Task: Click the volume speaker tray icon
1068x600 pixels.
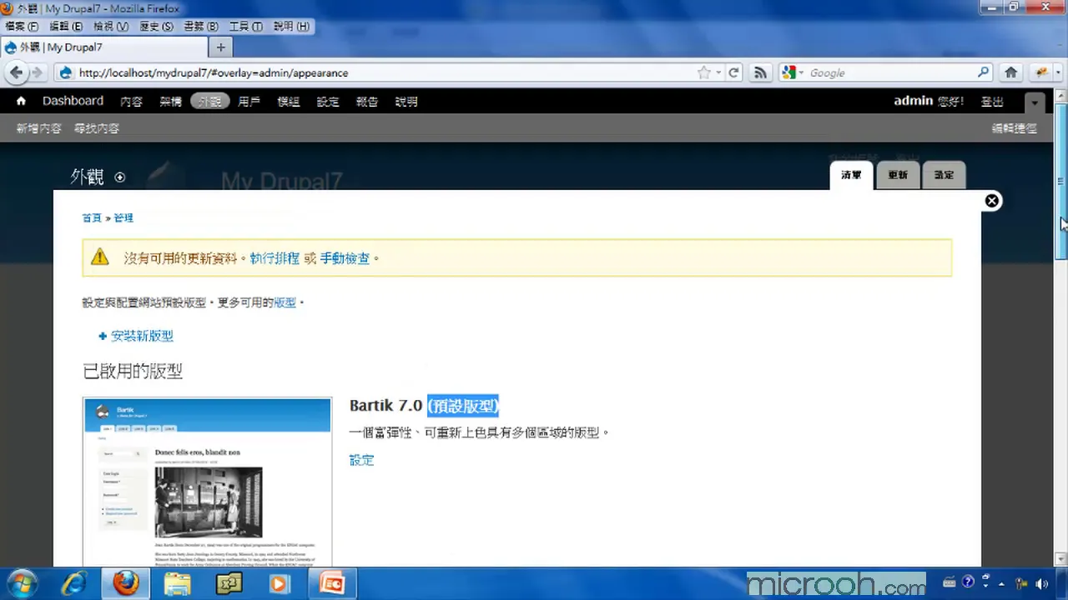Action: click(x=1041, y=583)
